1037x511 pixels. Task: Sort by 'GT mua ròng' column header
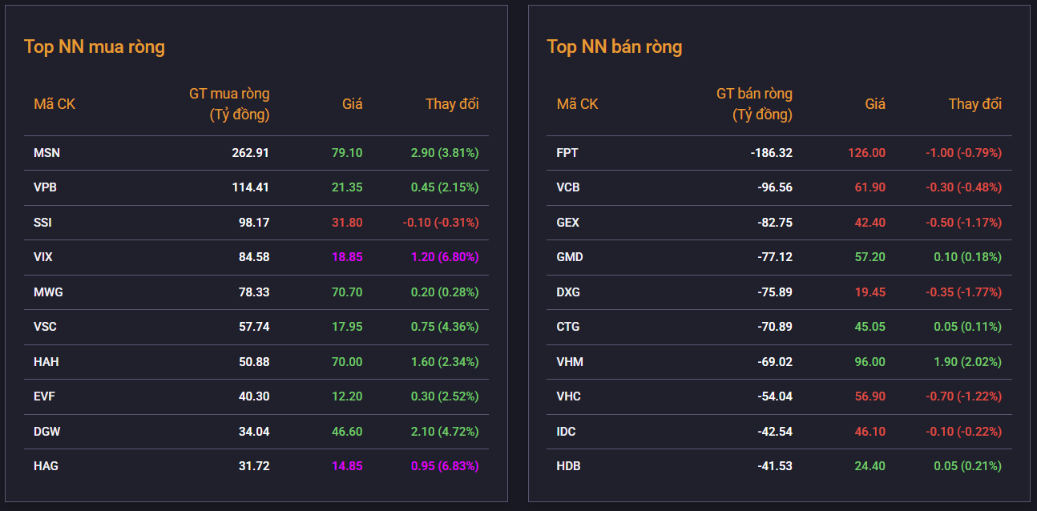[x=229, y=104]
